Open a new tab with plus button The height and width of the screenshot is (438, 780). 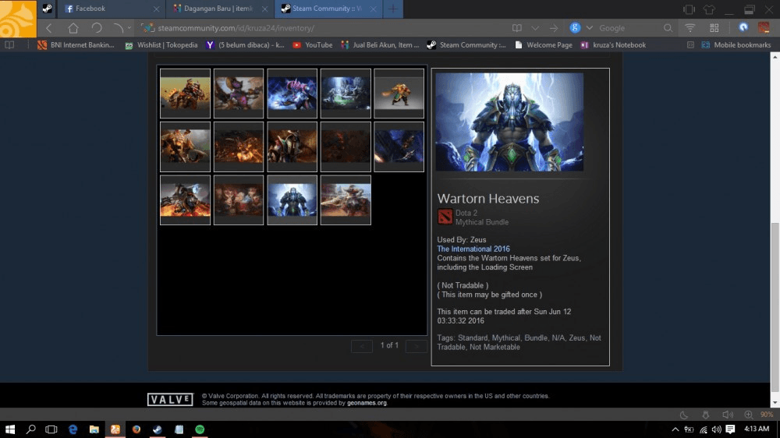point(393,9)
